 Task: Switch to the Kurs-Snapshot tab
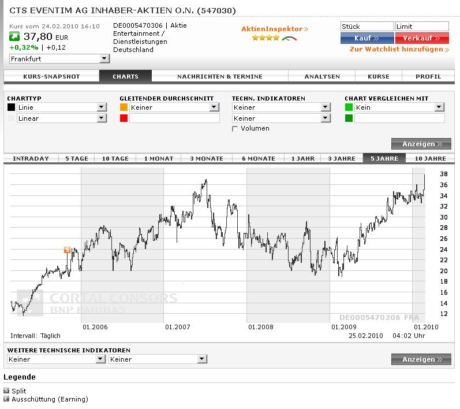point(51,77)
